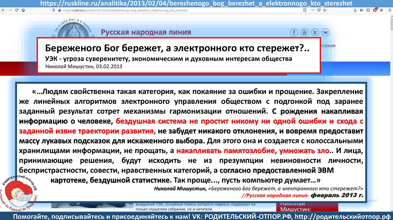Open the site's Facebook icon
The image size is (393, 220).
[x=294, y=32]
